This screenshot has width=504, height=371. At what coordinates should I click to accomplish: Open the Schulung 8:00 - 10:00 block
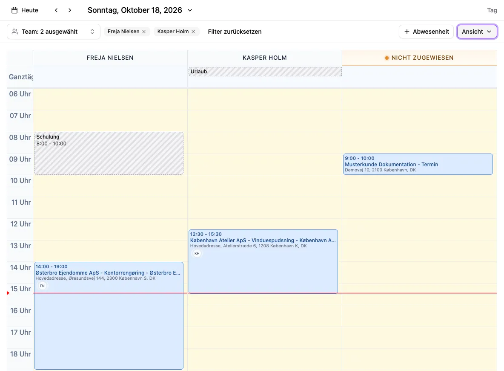(109, 153)
